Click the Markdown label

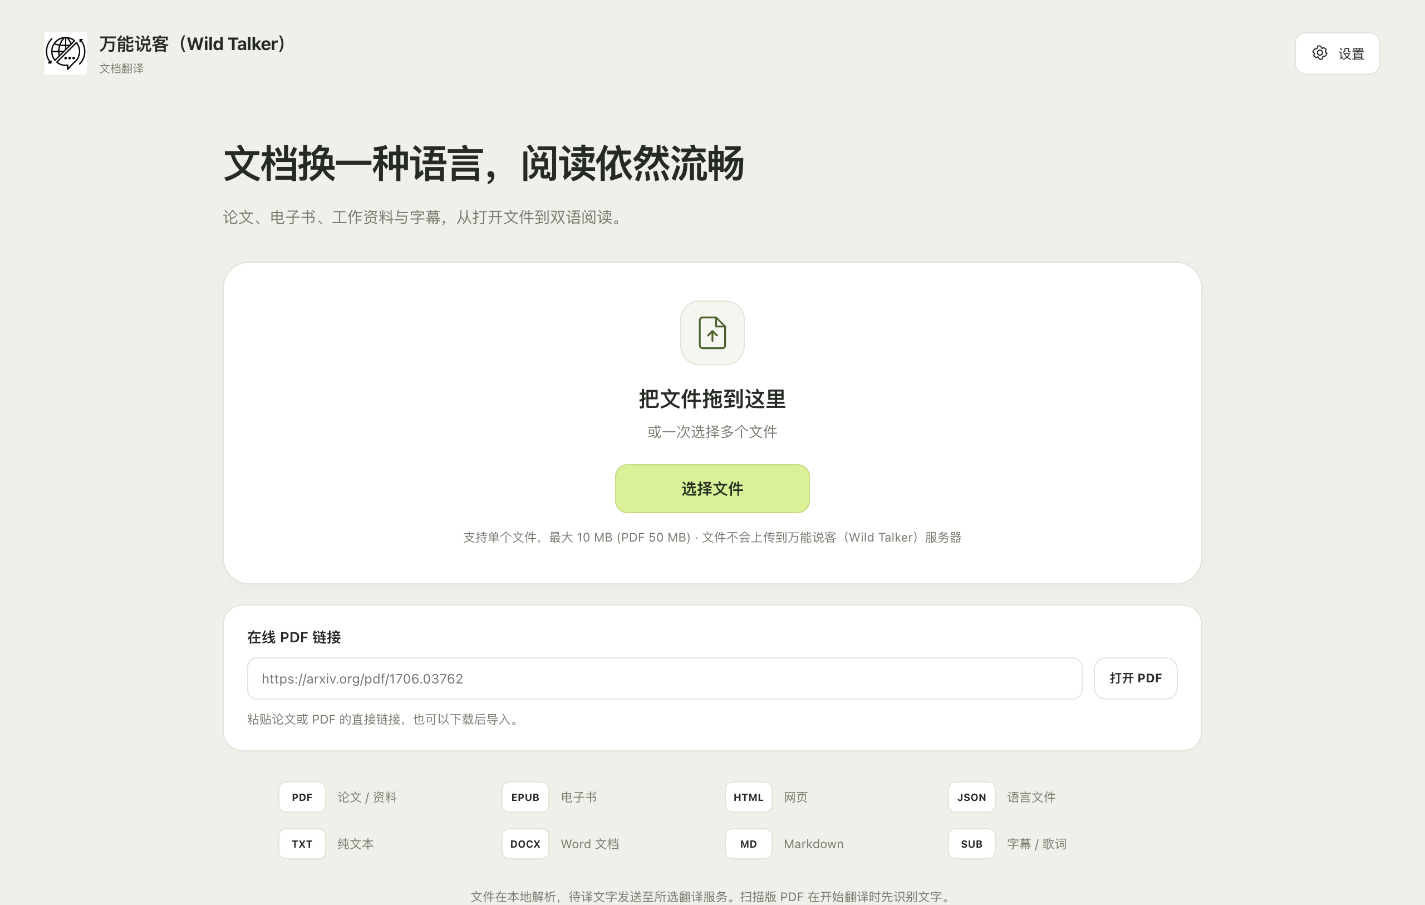[814, 844]
